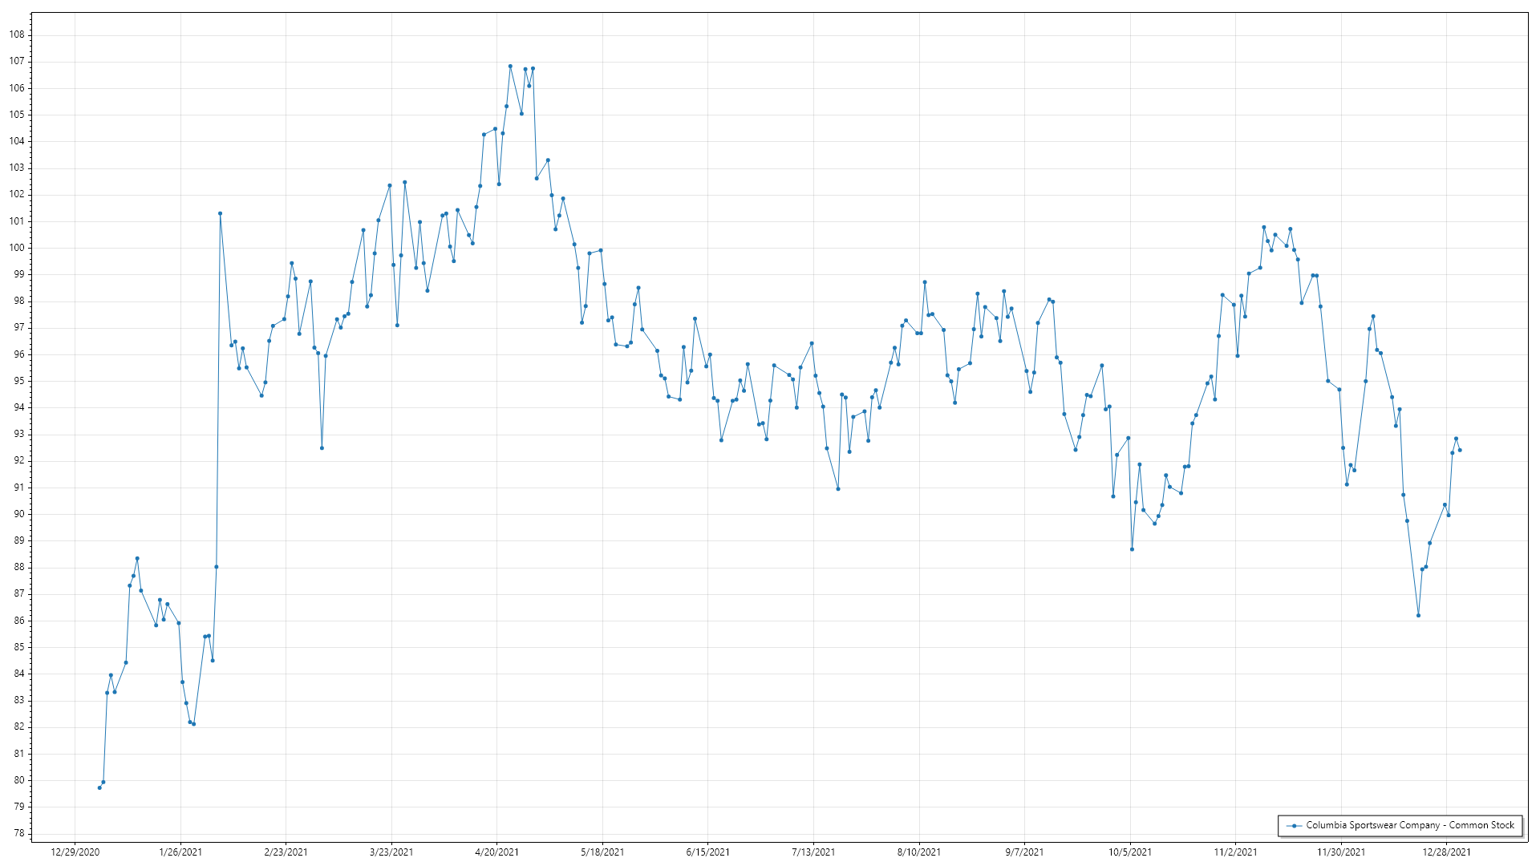Click the highest data point near 107
Image resolution: width=1540 pixels, height=866 pixels.
coord(510,67)
